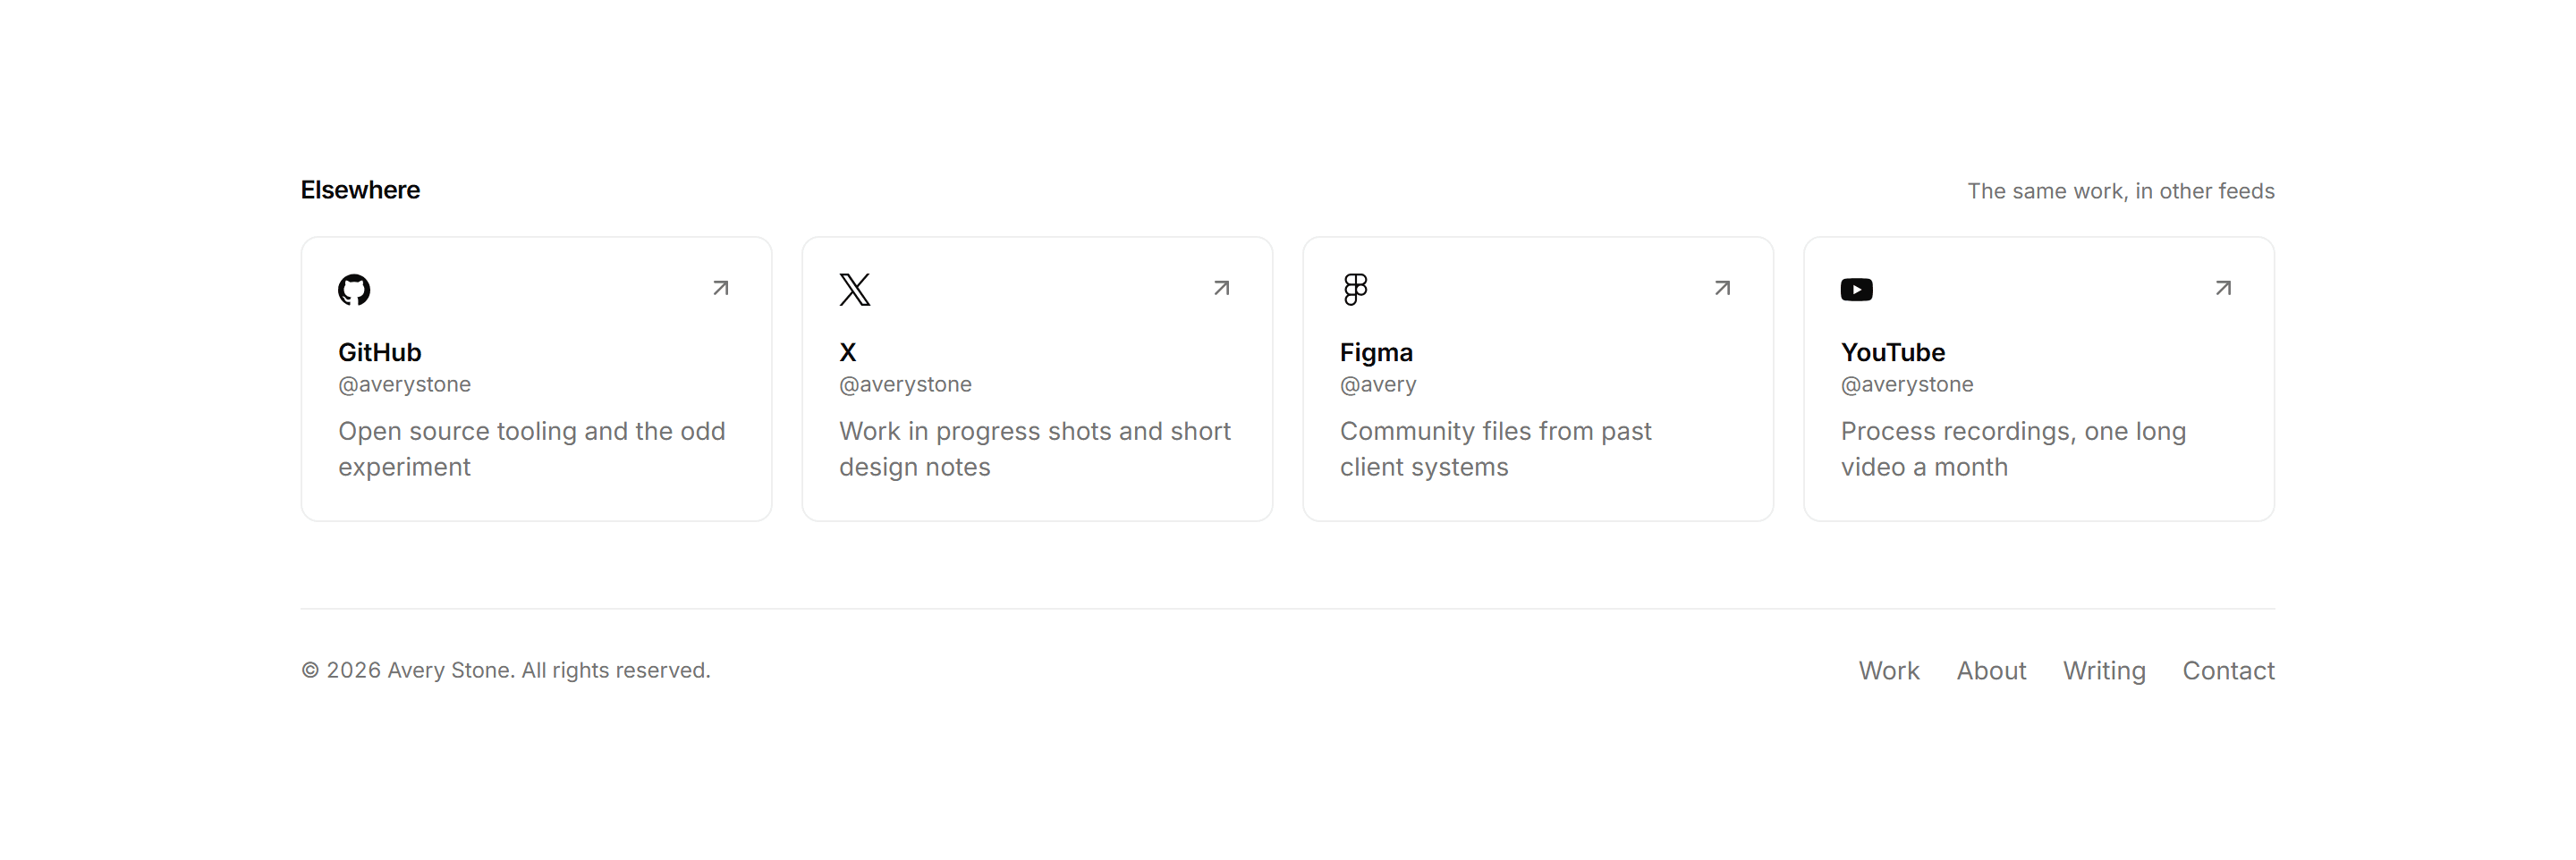Click 'Work in progress shots' description

click(1035, 449)
